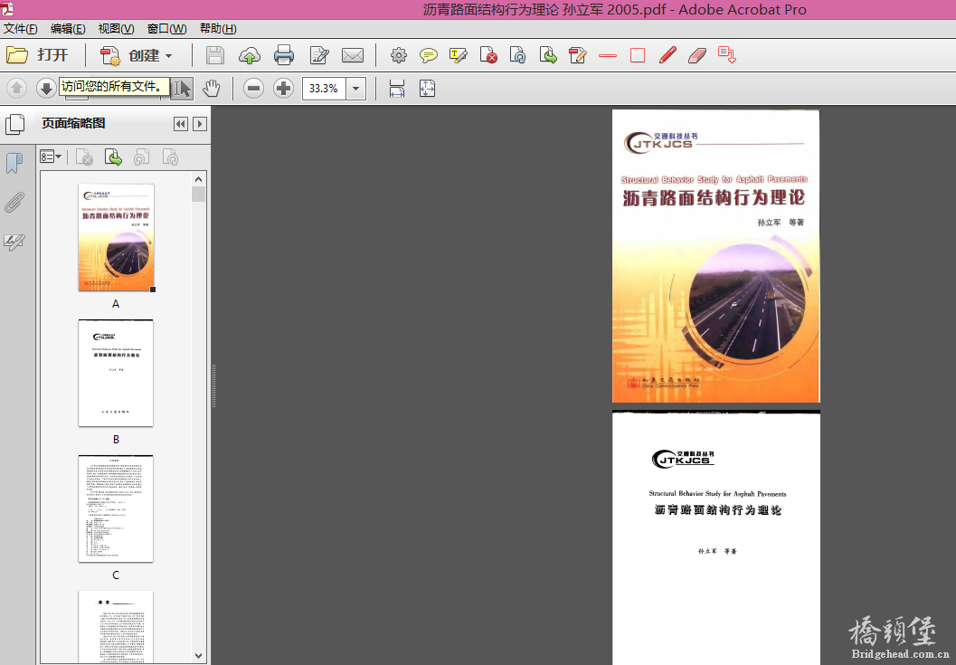Click the colored book cover page
956x665 pixels.
click(715, 256)
